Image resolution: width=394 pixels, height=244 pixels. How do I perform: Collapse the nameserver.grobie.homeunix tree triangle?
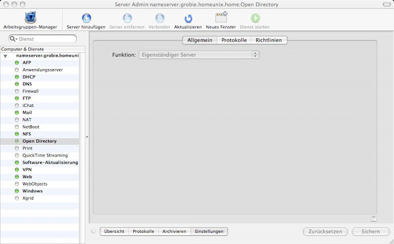click(6, 56)
